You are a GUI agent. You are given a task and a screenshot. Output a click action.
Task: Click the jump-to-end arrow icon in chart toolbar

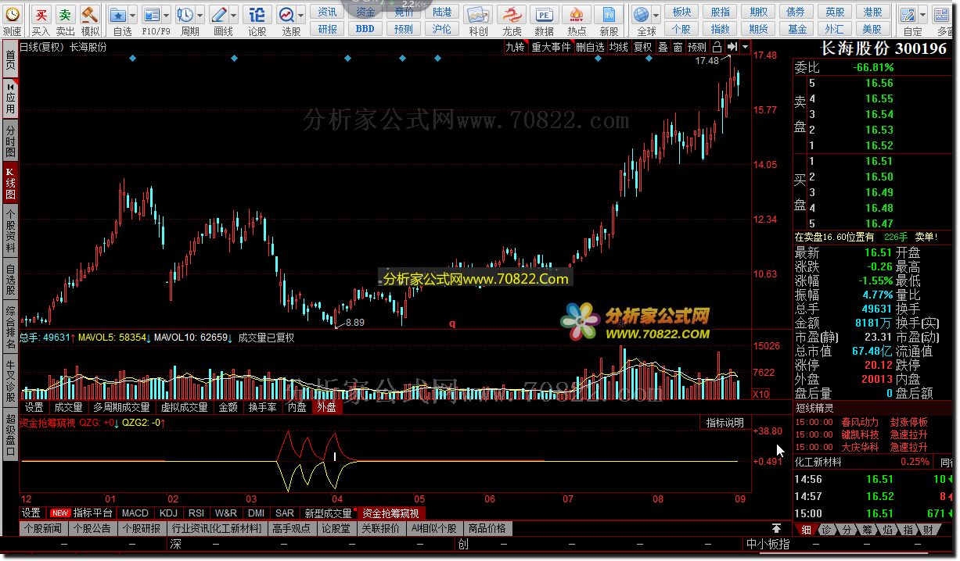click(732, 47)
